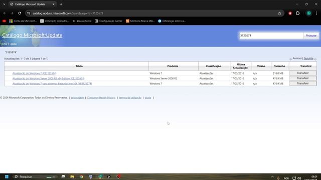The width and height of the screenshot is (321, 180).
Task: Open the Consumer Health Privacy footer link
Action: click(101, 98)
